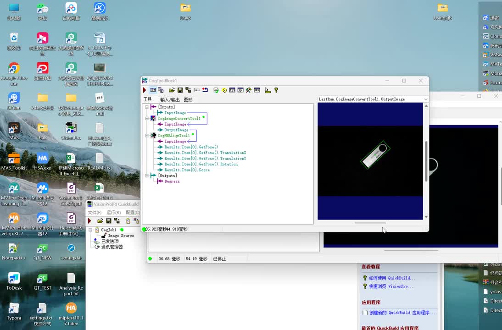The width and height of the screenshot is (502, 330).
Task: Collapse the CogPMAlignTool1 node
Action: pyautogui.click(x=147, y=136)
